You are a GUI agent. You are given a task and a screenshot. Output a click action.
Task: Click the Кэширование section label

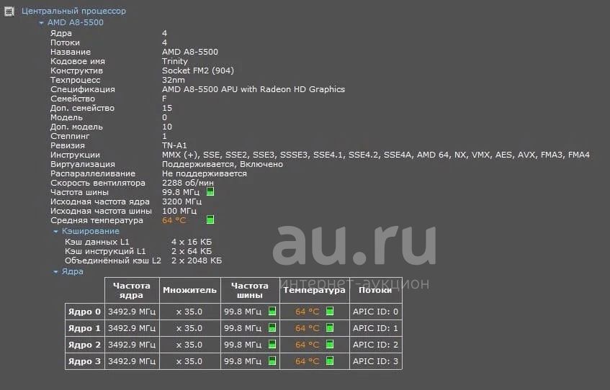coord(91,231)
